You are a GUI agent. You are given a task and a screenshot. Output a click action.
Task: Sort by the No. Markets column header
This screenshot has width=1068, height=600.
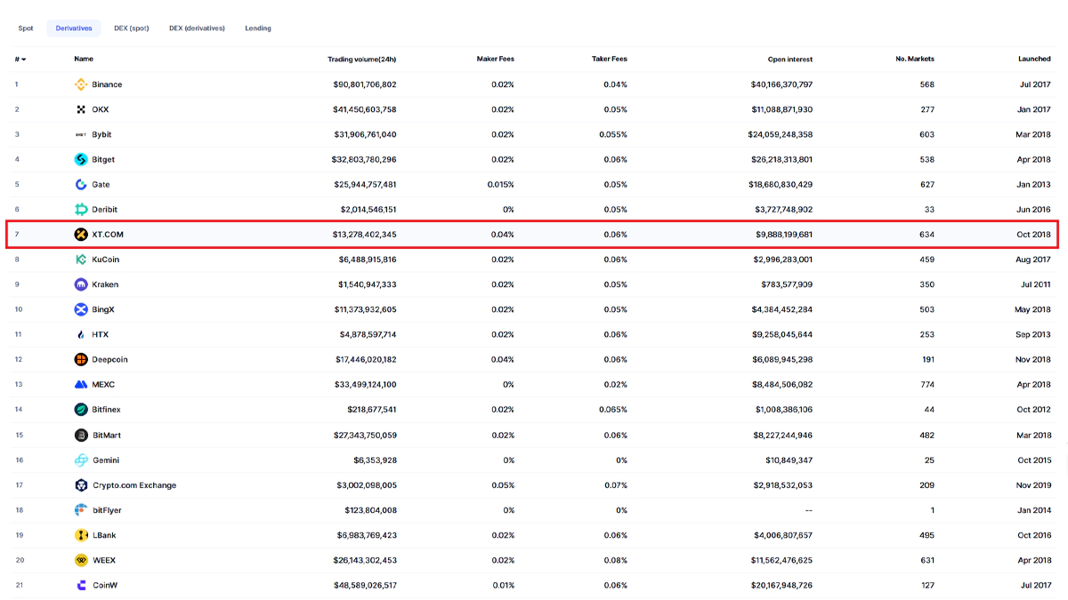915,60
